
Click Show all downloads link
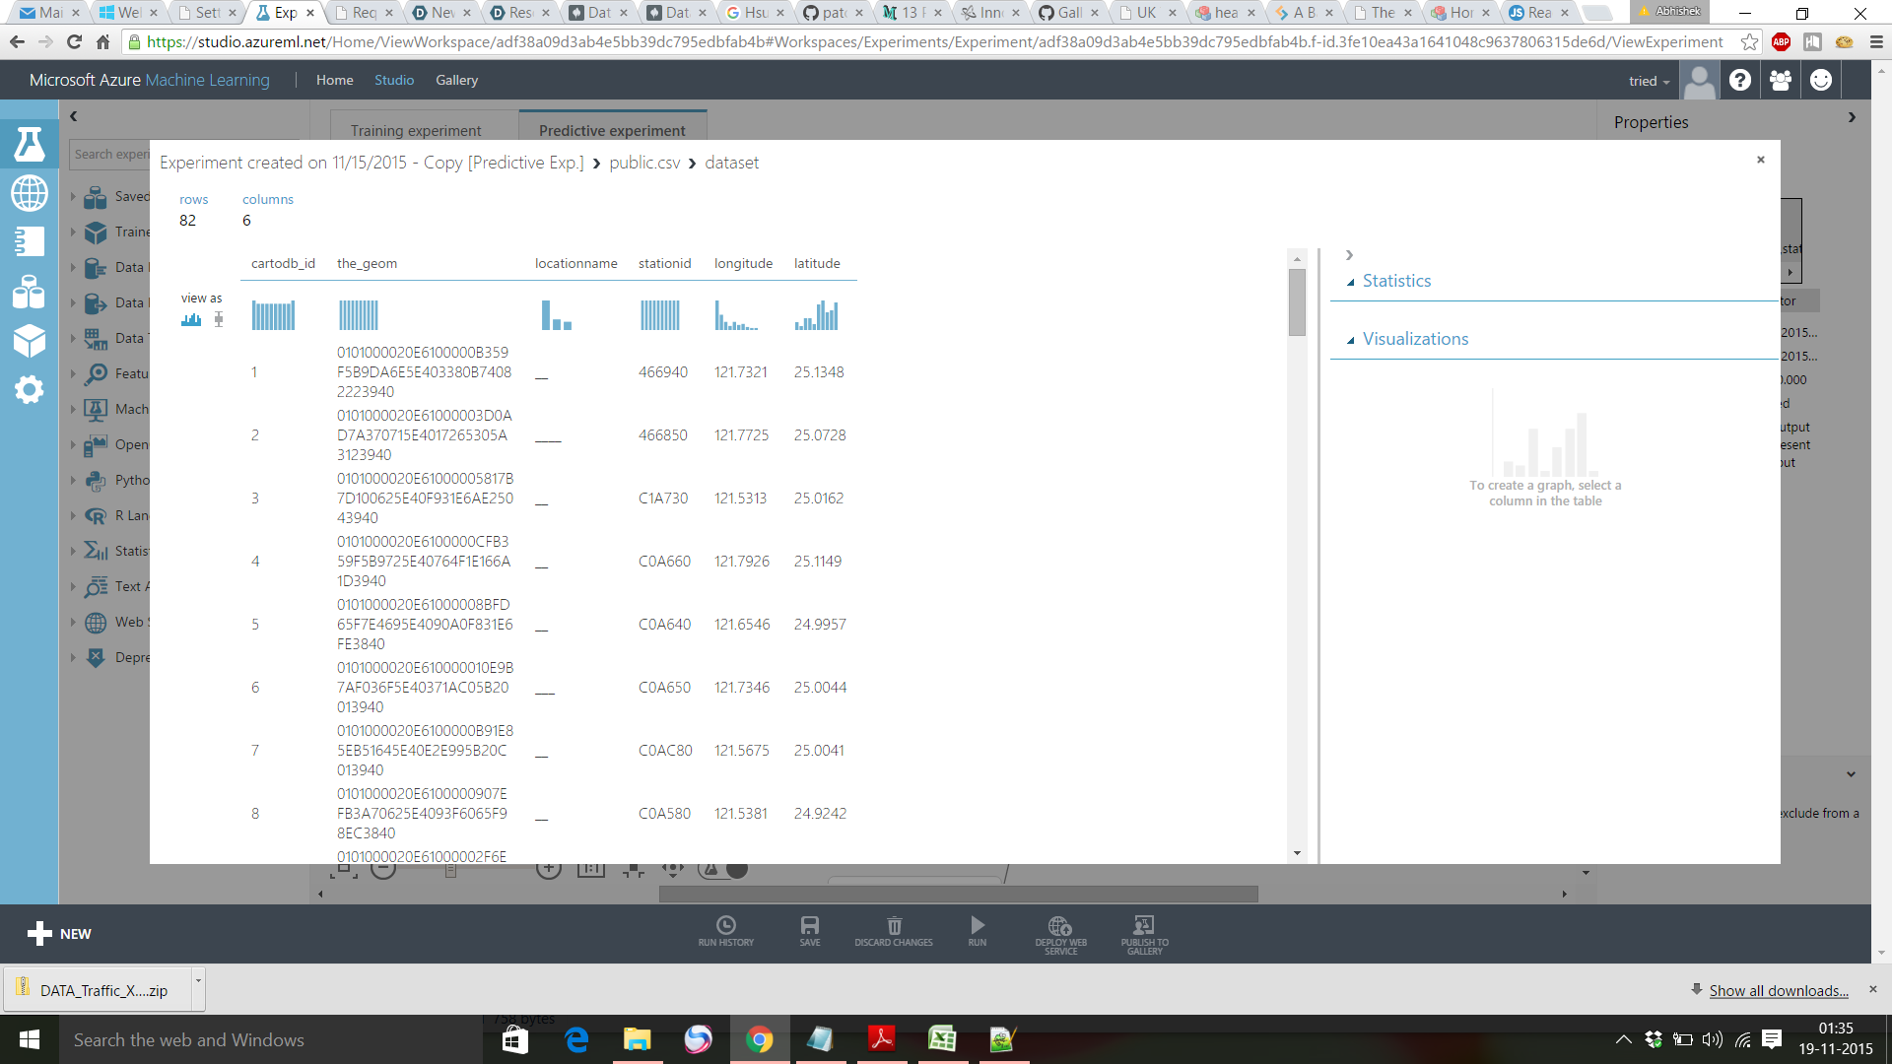click(1778, 990)
